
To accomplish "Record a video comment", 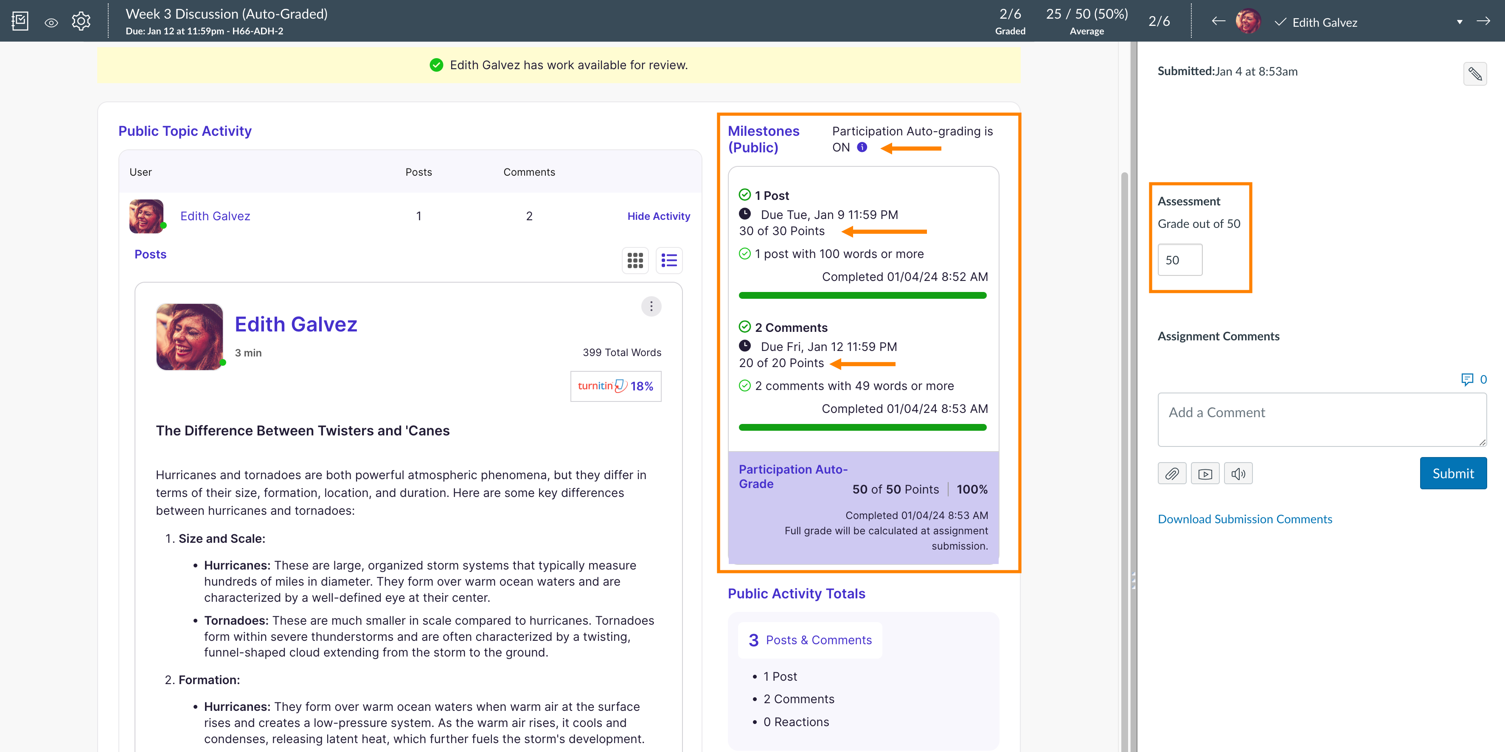I will [1205, 473].
